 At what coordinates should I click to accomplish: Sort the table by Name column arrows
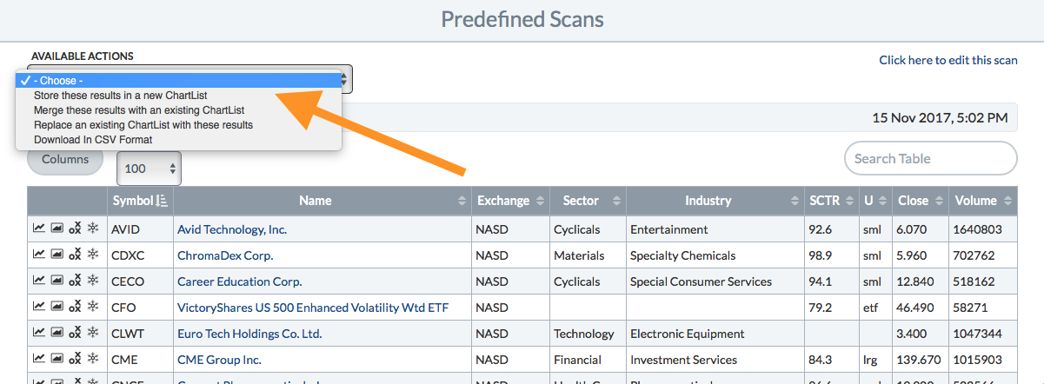point(462,201)
